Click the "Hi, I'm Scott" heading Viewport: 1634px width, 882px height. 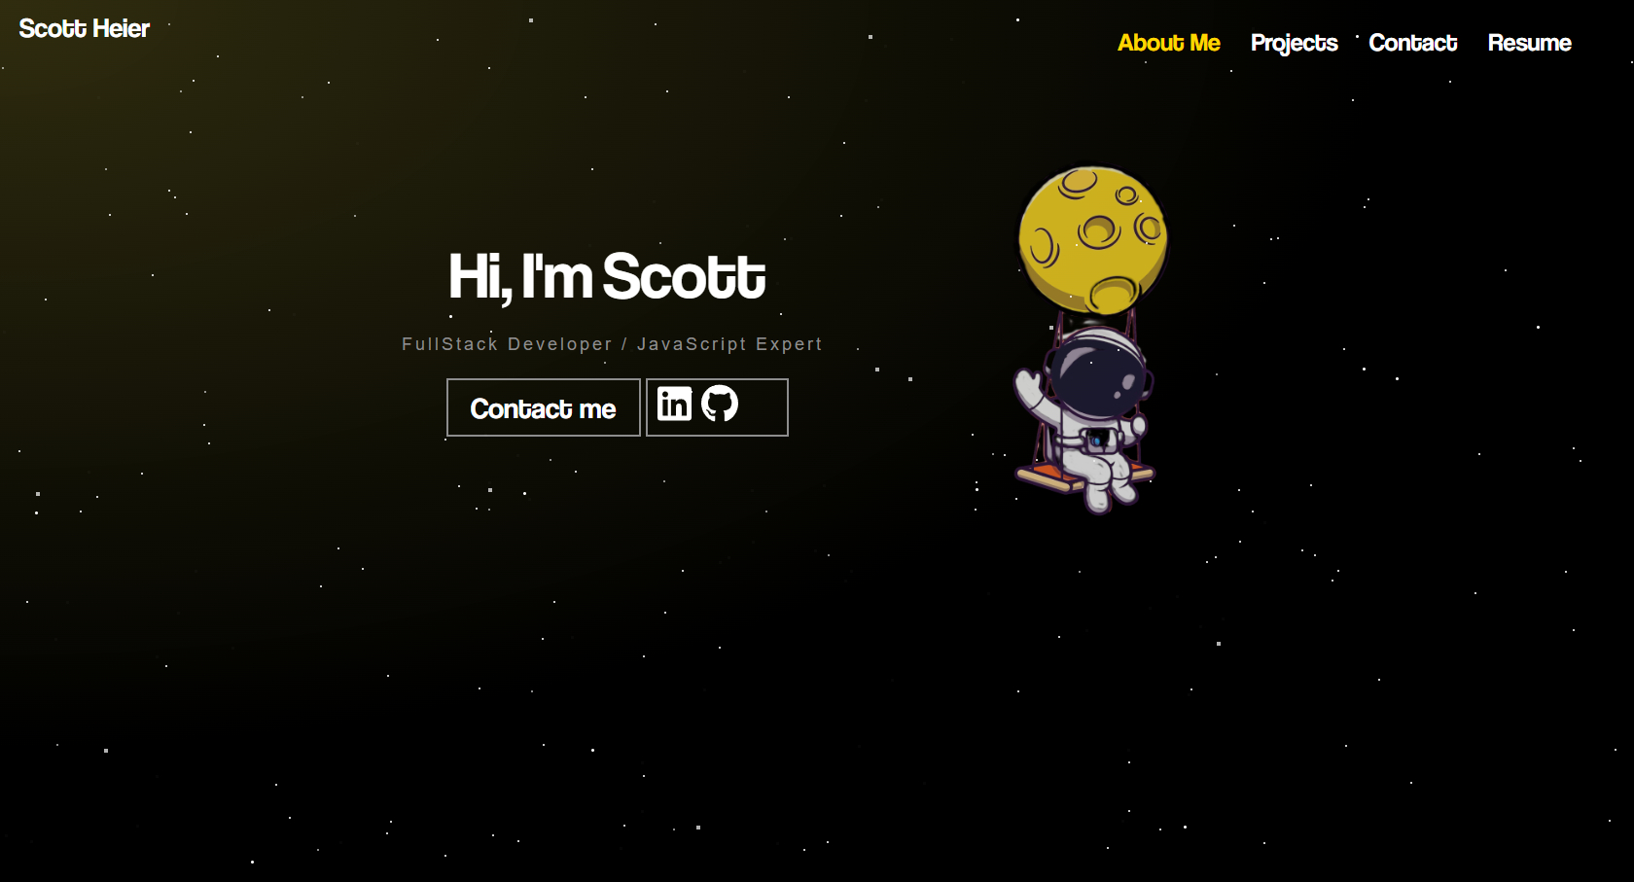[607, 277]
